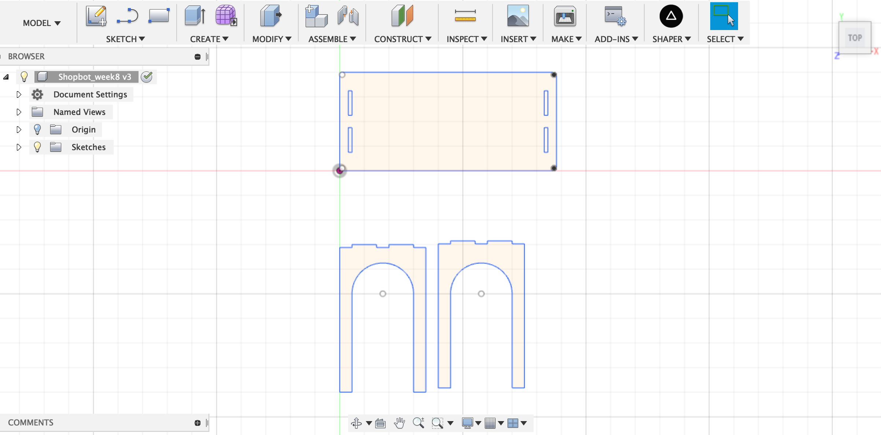The image size is (881, 435).
Task: Click the Create Sketch icon
Action: coord(96,16)
